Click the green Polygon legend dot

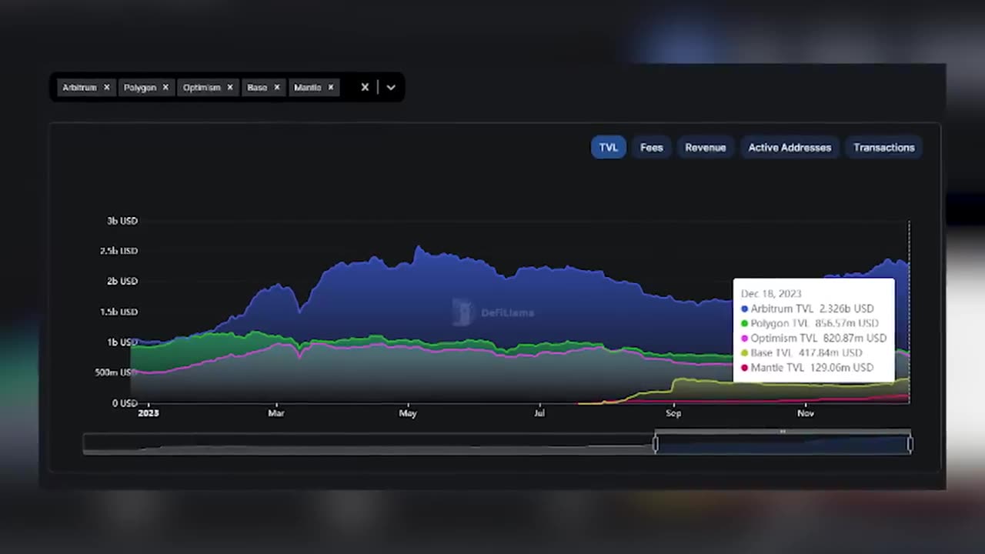(744, 324)
